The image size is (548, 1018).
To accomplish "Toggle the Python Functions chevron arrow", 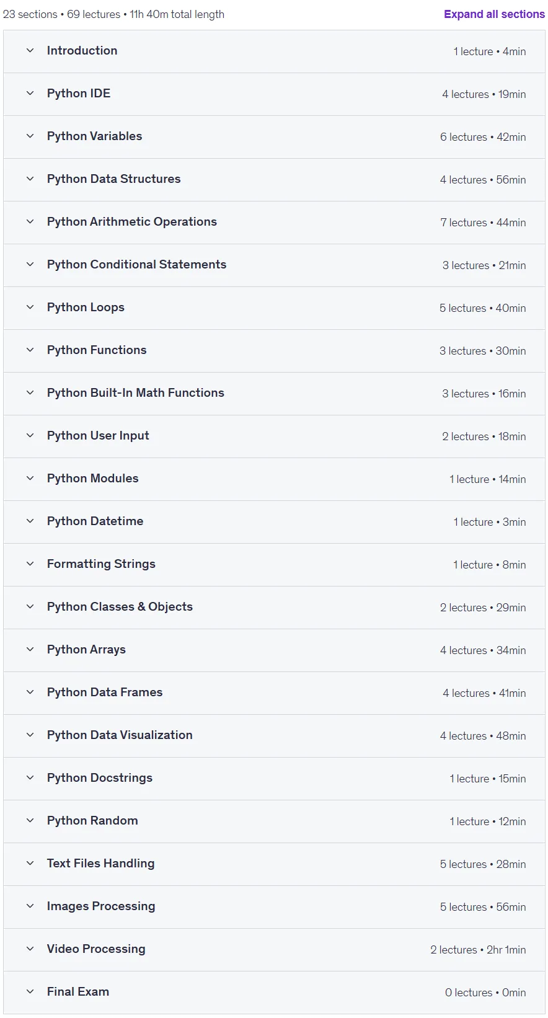I will pyautogui.click(x=30, y=350).
